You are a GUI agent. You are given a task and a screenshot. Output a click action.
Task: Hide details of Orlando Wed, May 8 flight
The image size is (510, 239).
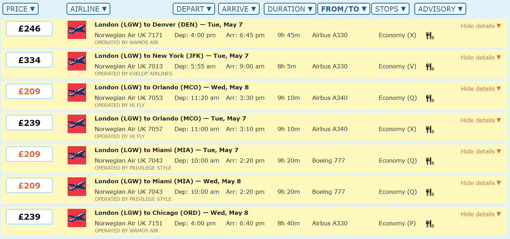click(x=481, y=89)
